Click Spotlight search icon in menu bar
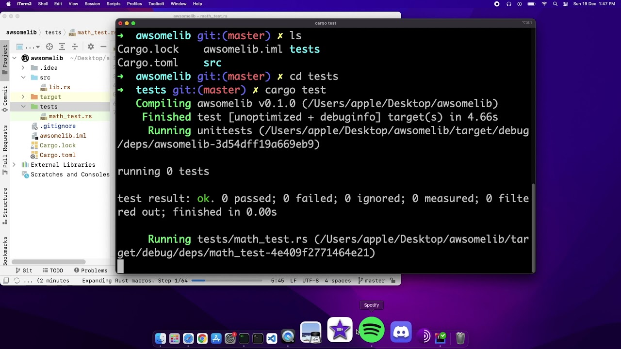The image size is (621, 349). 555,4
